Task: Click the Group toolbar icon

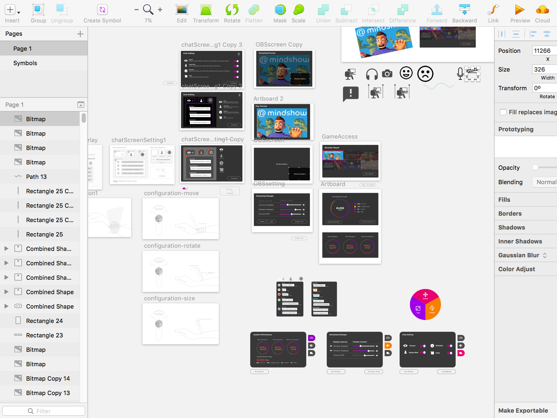Action: click(38, 10)
